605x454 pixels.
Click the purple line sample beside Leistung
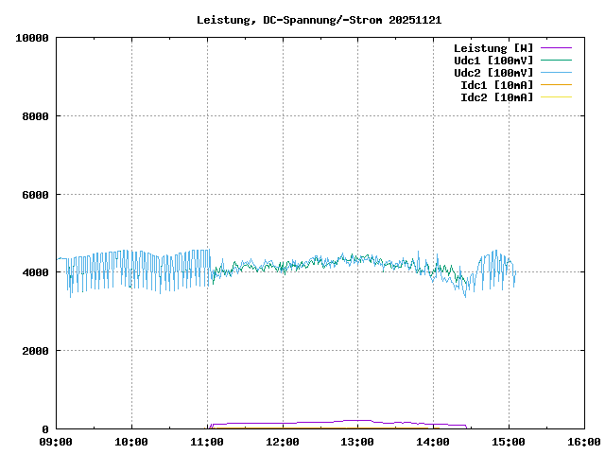pos(556,48)
